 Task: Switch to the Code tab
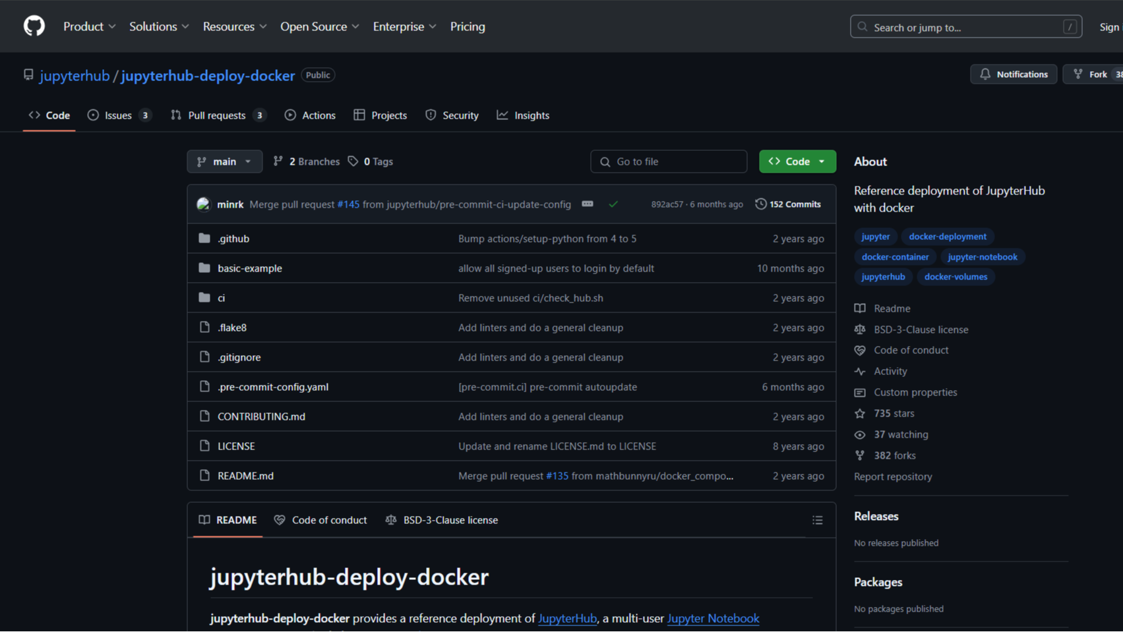click(49, 115)
